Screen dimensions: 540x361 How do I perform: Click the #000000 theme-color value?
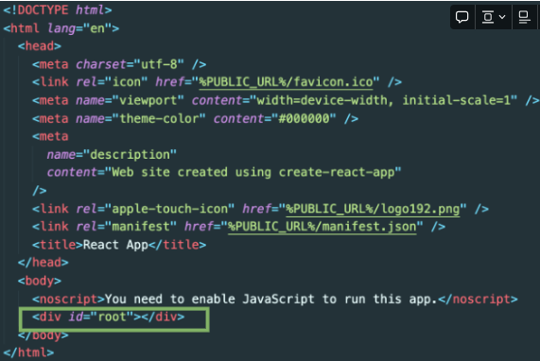pos(304,119)
